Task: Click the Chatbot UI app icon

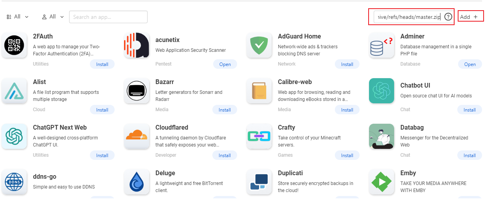Action: [x=382, y=91]
